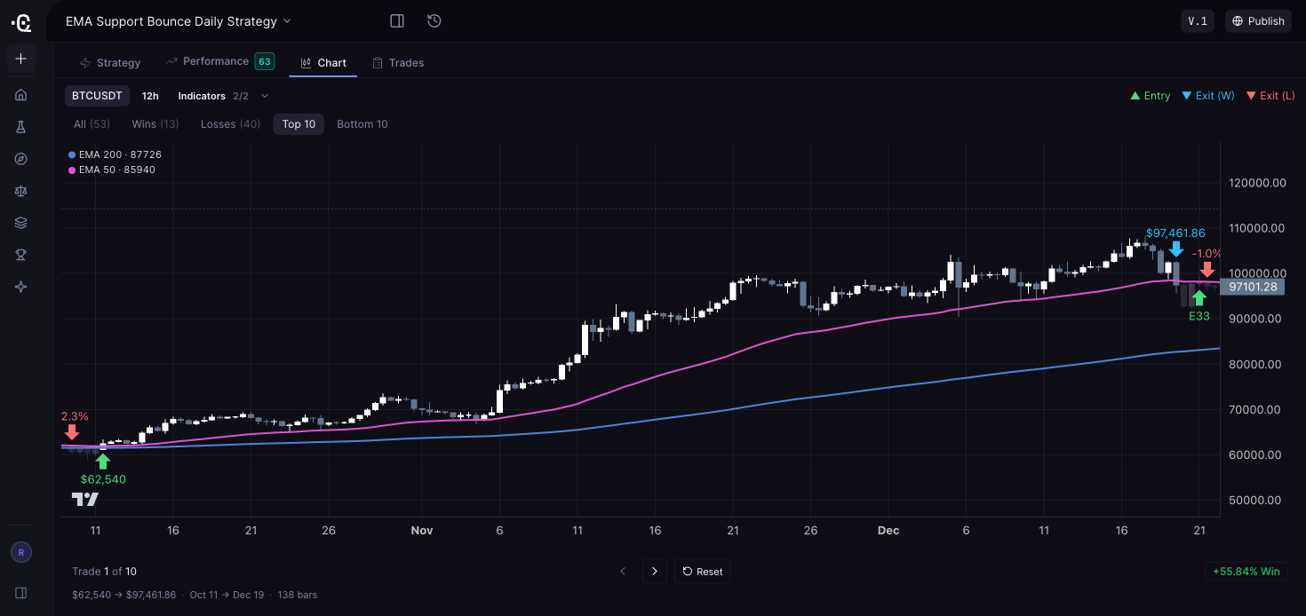Switch to the Strategy tab

[110, 63]
